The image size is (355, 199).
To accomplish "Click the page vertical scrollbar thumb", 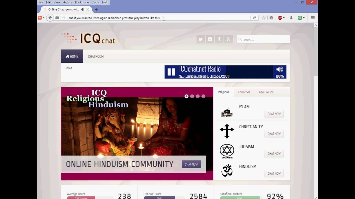I will [316, 51].
